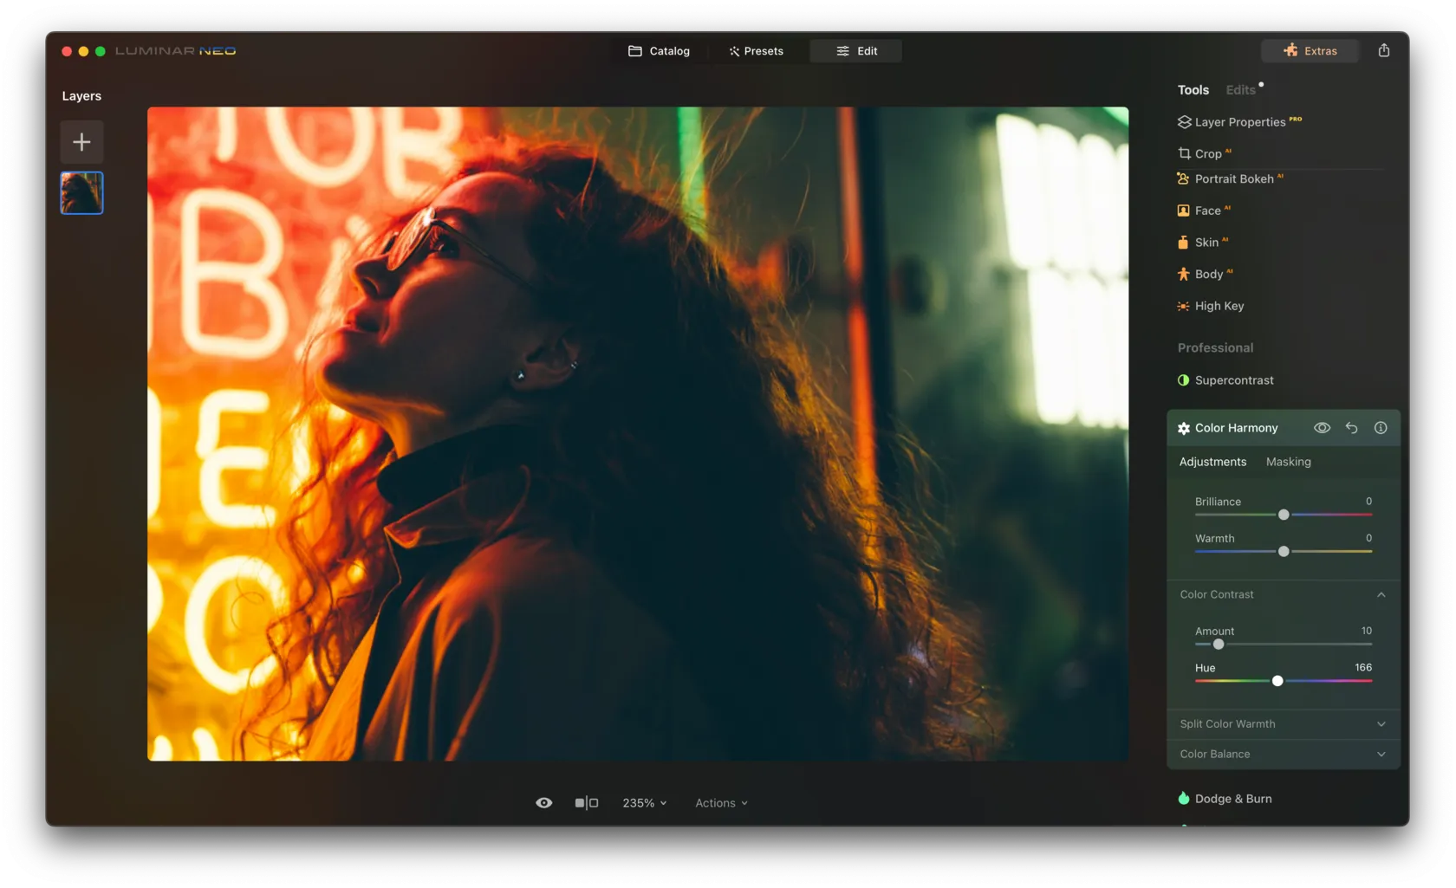Reset Color Harmony adjustments with undo arrow
This screenshot has height=888, width=1456.
[x=1351, y=428]
